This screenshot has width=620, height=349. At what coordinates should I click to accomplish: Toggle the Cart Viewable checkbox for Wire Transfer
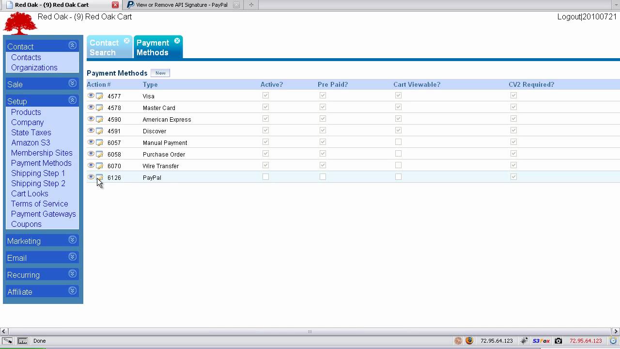coord(398,165)
